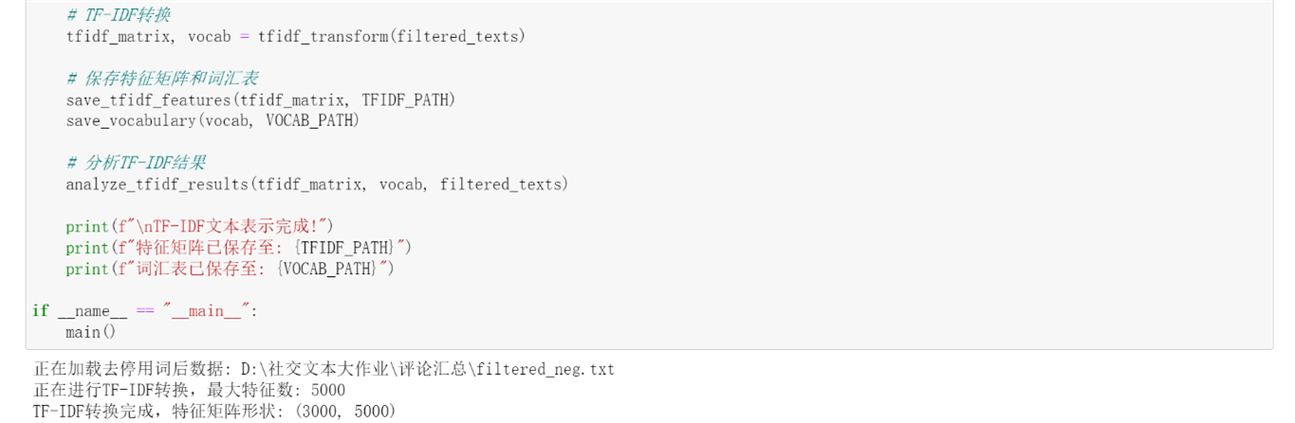Screen dimensions: 1295x423
Task: Click the 'if __name__' keyword line
Action: pyautogui.click(x=145, y=311)
